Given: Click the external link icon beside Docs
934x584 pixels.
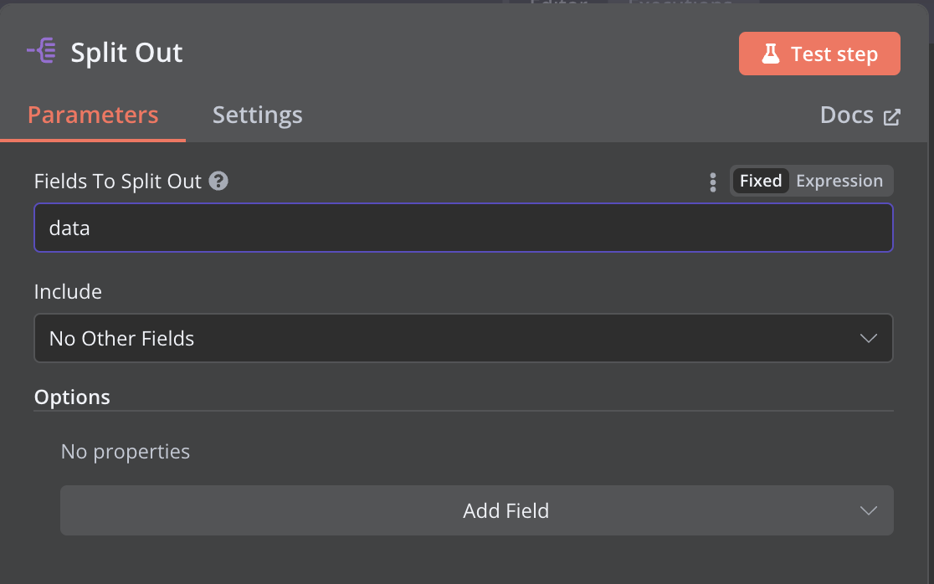Looking at the screenshot, I should [x=892, y=116].
